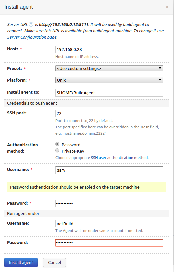Viewport: 174px width, 272px height.
Task: Focus the Run agent under Password field
Action: [109, 243]
